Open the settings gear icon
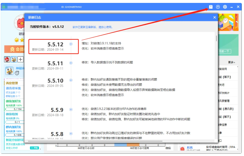Screen dimensions: 244x156 [x=225, y=7]
